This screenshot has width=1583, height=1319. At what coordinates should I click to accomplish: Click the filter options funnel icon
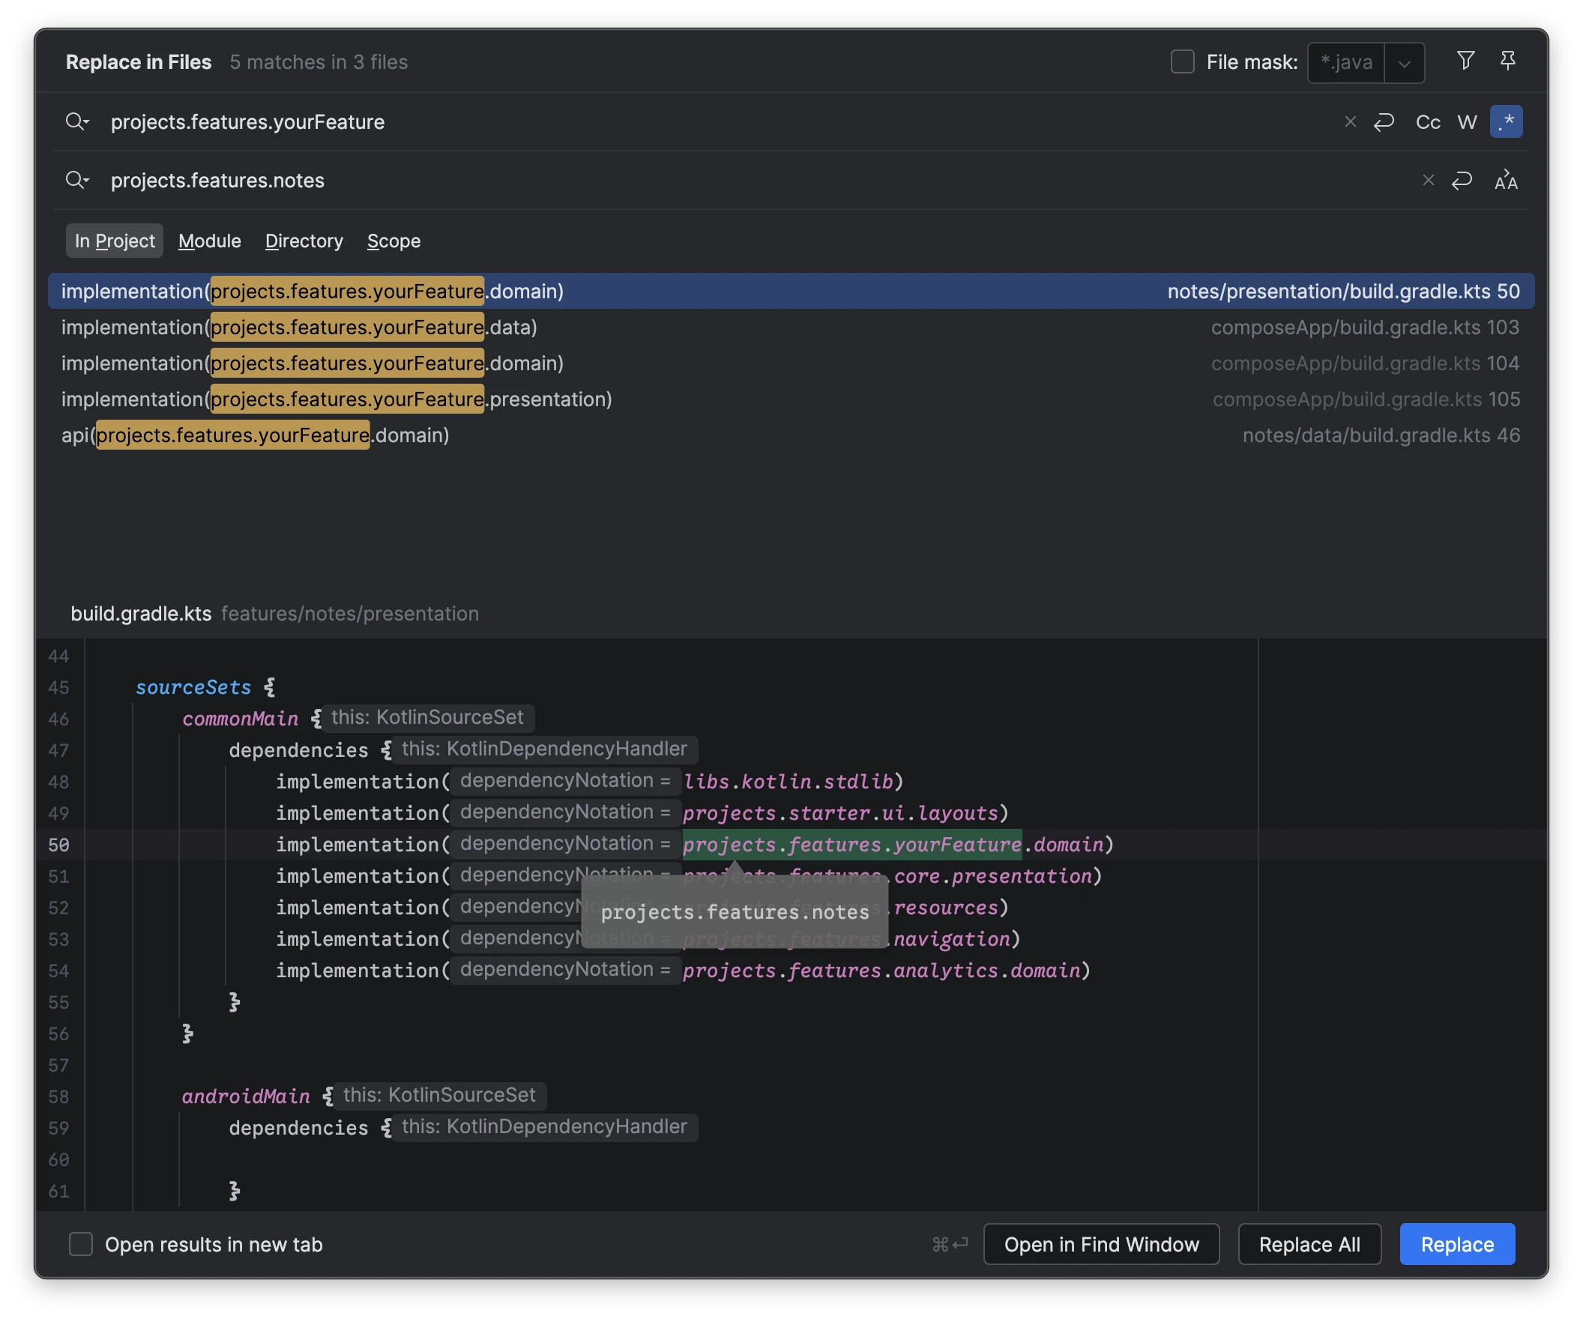pyautogui.click(x=1465, y=60)
